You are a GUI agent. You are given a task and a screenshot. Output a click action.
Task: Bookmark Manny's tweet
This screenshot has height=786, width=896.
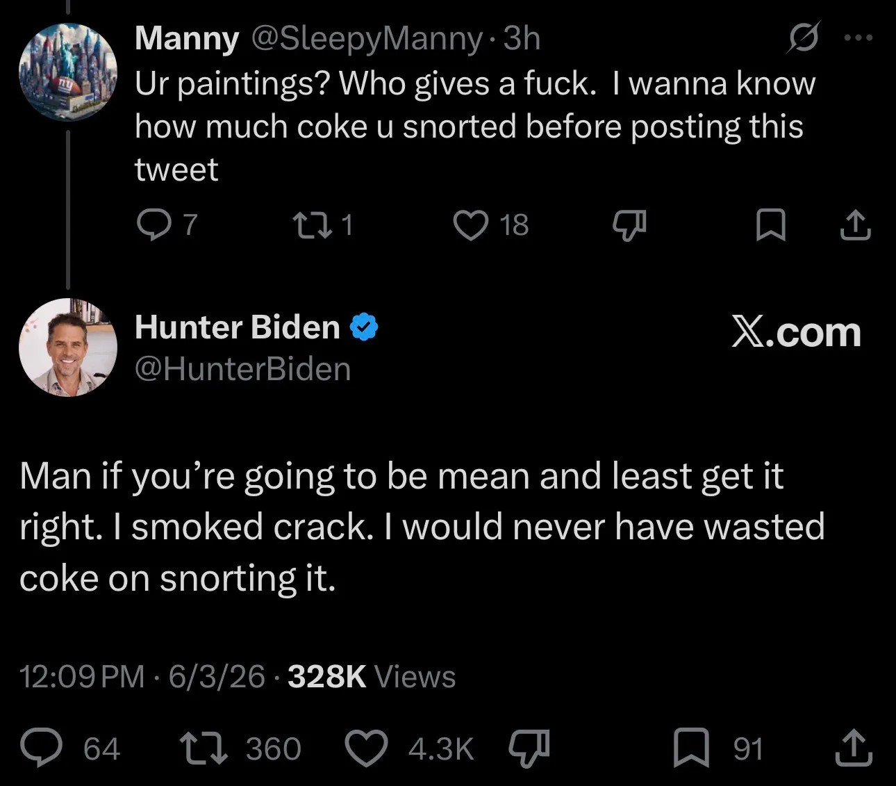(770, 225)
